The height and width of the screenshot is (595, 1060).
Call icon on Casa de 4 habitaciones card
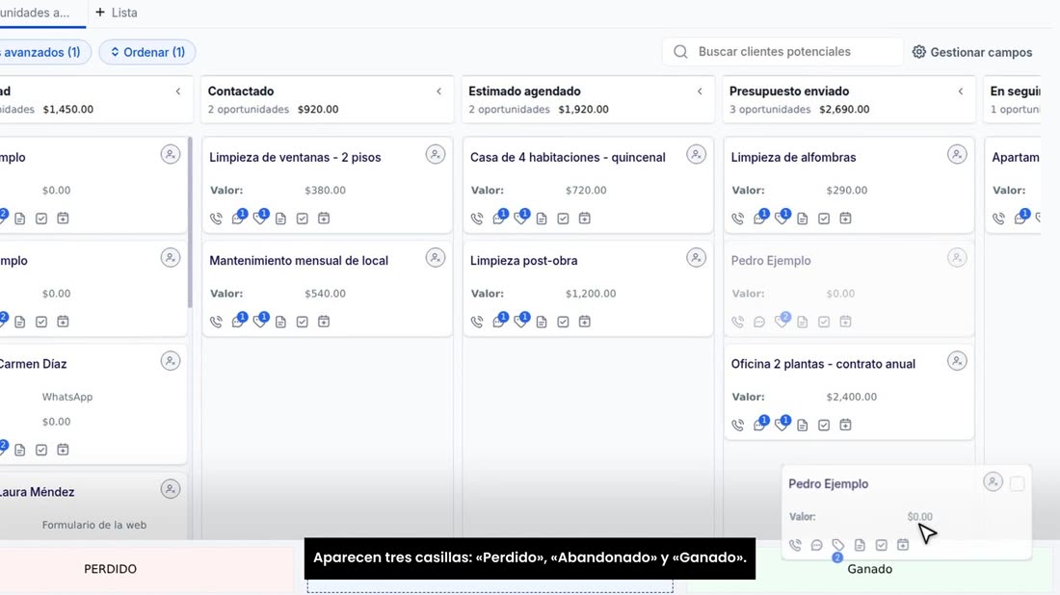coord(477,219)
